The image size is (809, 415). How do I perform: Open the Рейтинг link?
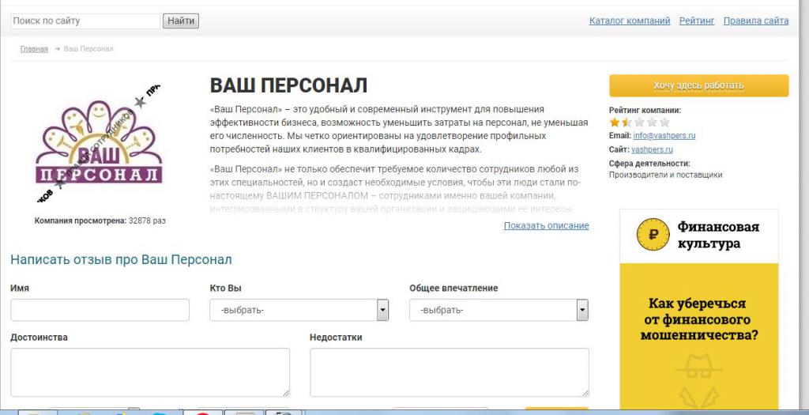(697, 21)
